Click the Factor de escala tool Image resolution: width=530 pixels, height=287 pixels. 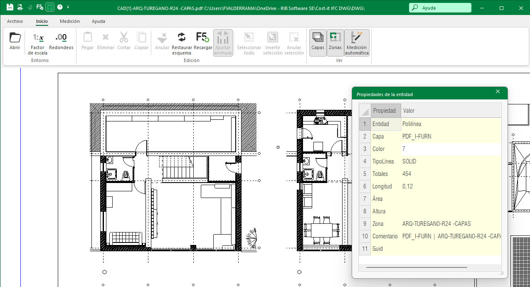coord(38,43)
